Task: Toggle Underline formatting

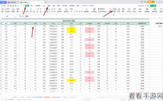Action: 22,11
